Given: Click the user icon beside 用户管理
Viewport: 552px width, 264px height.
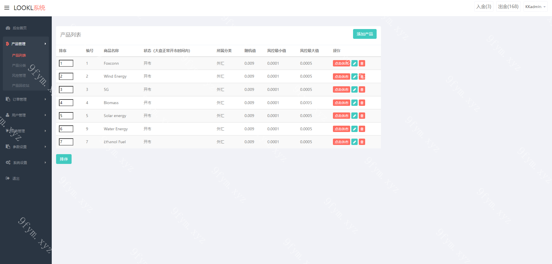Looking at the screenshot, I should point(7,115).
